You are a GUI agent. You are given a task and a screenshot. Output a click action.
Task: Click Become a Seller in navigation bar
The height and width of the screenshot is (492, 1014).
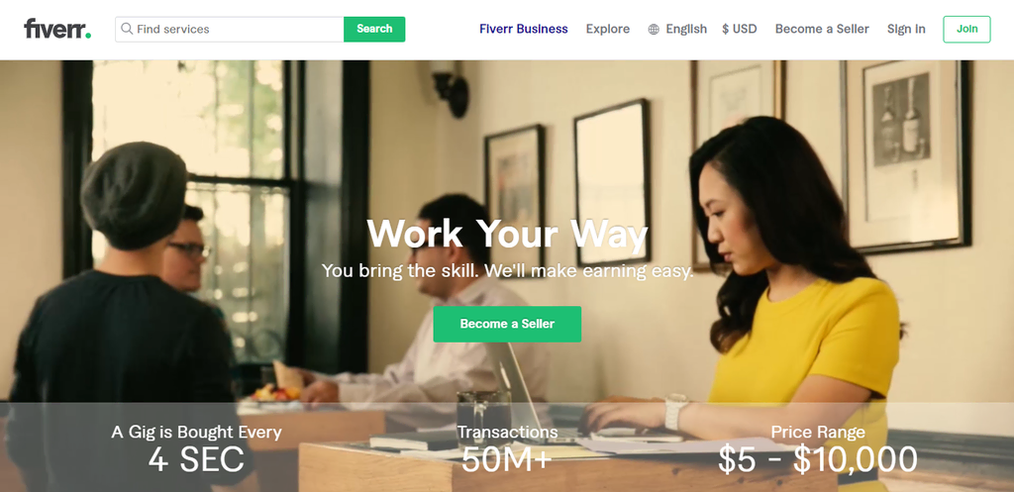822,29
